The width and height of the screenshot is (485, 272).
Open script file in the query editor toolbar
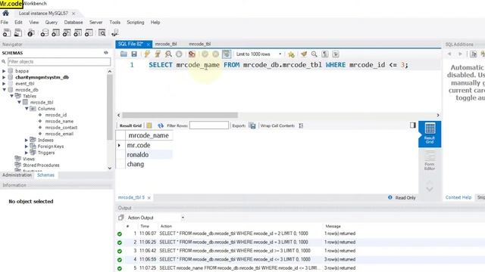(x=124, y=54)
